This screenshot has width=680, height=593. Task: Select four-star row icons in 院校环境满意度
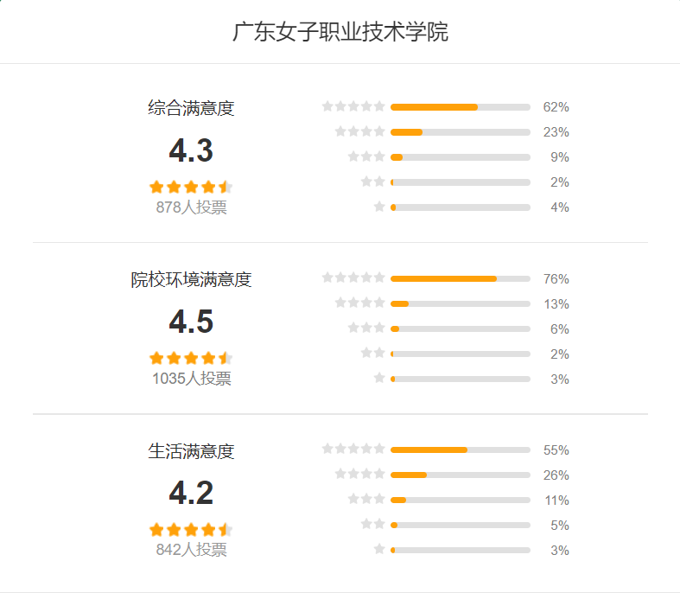point(360,303)
